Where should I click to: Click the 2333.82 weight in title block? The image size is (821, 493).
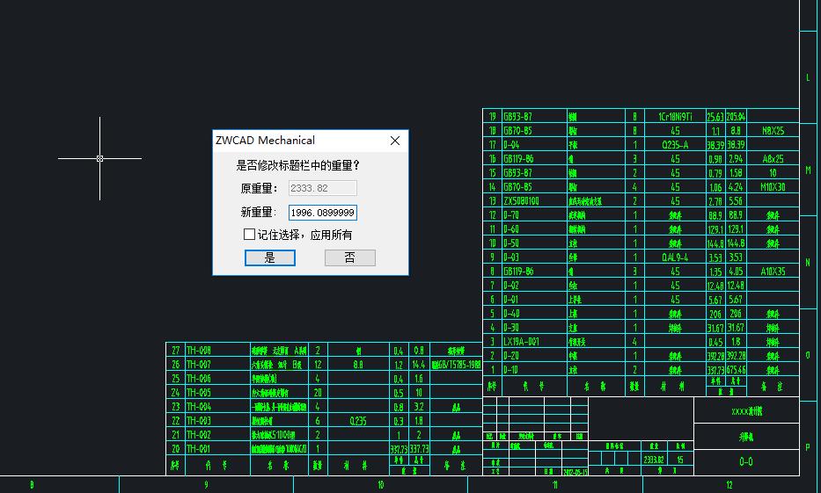(x=654, y=460)
